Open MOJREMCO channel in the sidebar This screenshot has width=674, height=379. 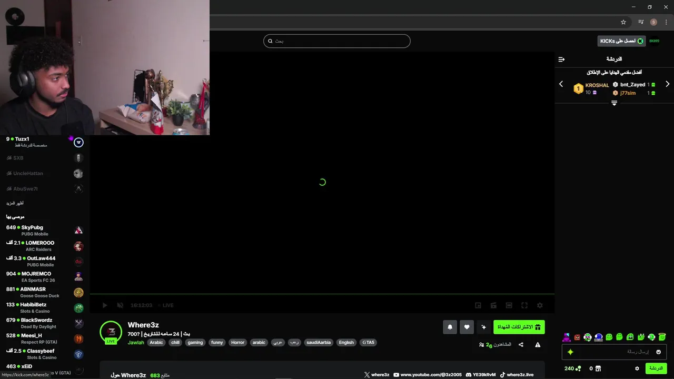point(45,277)
